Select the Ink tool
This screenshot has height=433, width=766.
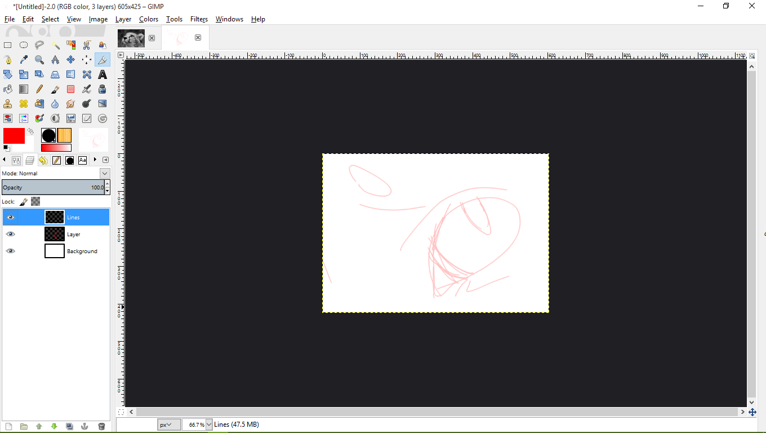(103, 89)
